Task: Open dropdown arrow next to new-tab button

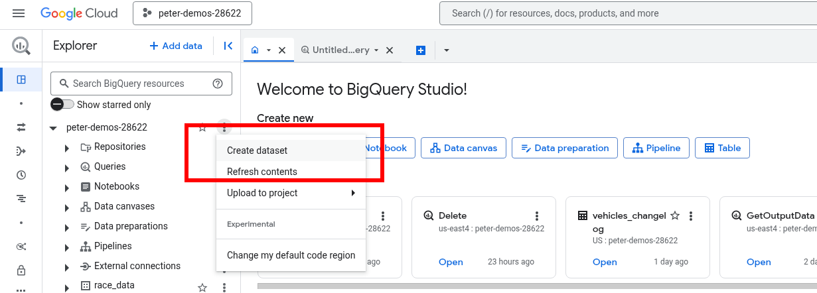Action: pyautogui.click(x=446, y=50)
